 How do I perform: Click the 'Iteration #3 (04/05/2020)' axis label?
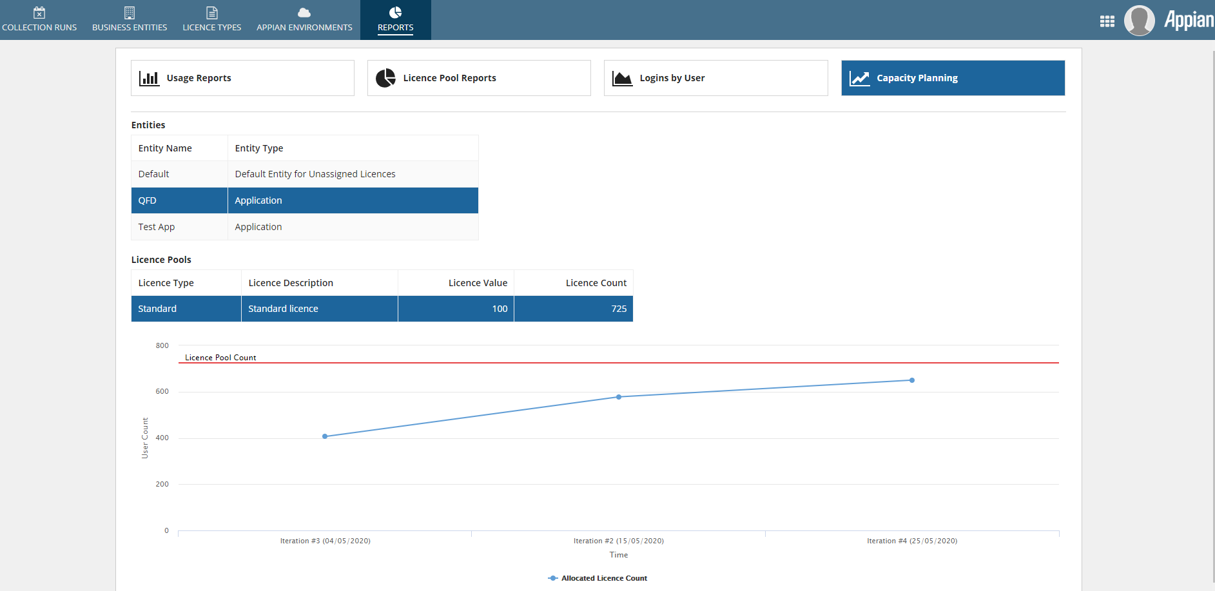pyautogui.click(x=326, y=541)
